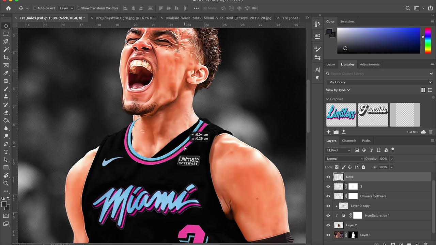Hide Layer 2 visibility eye
436x245 pixels.
[x=328, y=225]
